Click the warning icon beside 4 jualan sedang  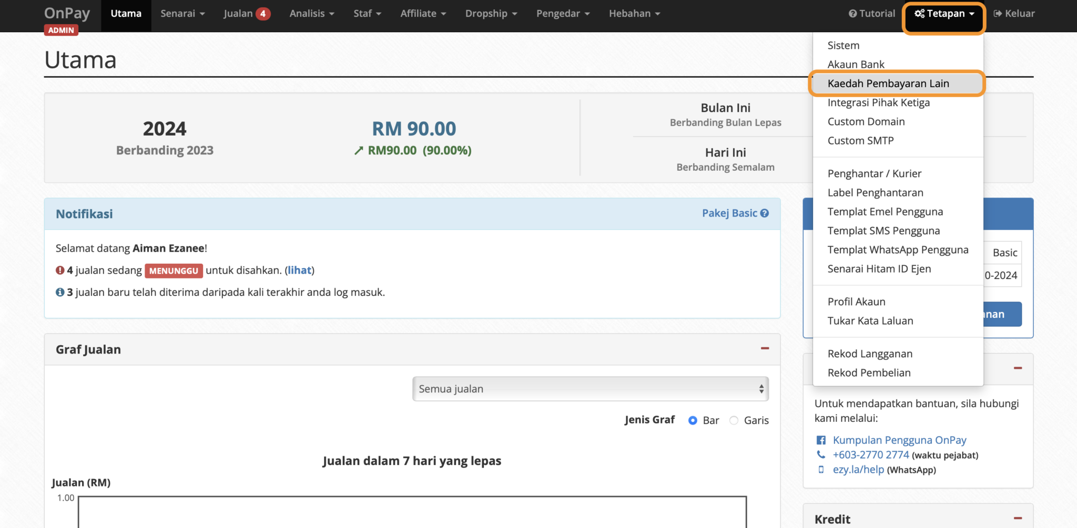pos(59,270)
